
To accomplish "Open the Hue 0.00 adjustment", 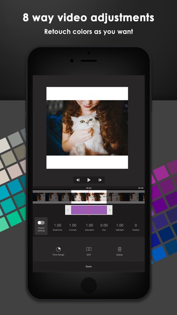I will [104, 227].
